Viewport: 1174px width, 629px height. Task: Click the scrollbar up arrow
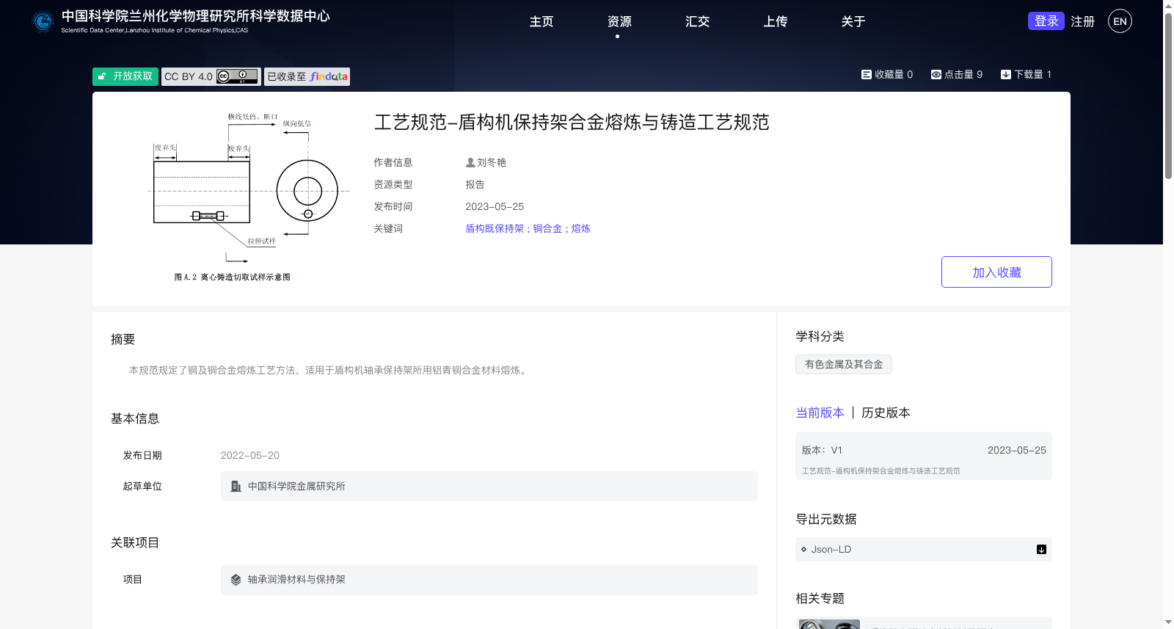pyautogui.click(x=1168, y=5)
